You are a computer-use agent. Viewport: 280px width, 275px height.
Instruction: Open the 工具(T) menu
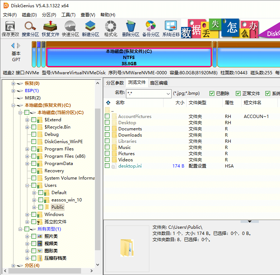[68, 15]
